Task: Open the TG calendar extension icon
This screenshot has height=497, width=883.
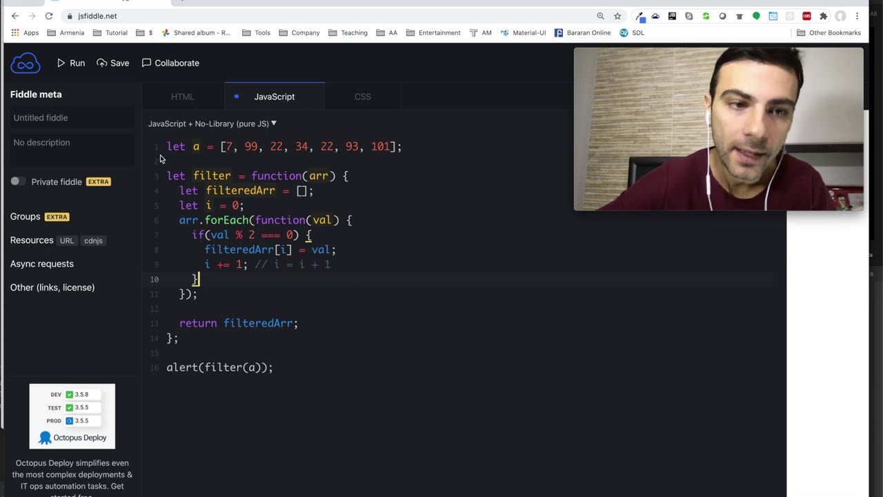Action: click(x=773, y=16)
